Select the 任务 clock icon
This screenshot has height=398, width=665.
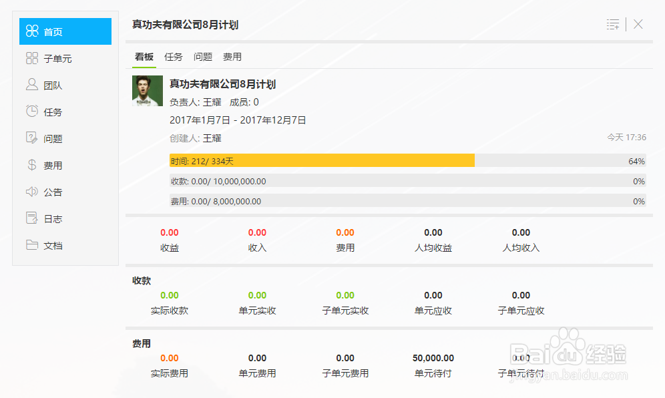pyautogui.click(x=32, y=111)
